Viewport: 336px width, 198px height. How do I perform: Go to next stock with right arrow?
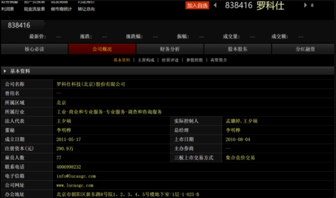(305, 5)
